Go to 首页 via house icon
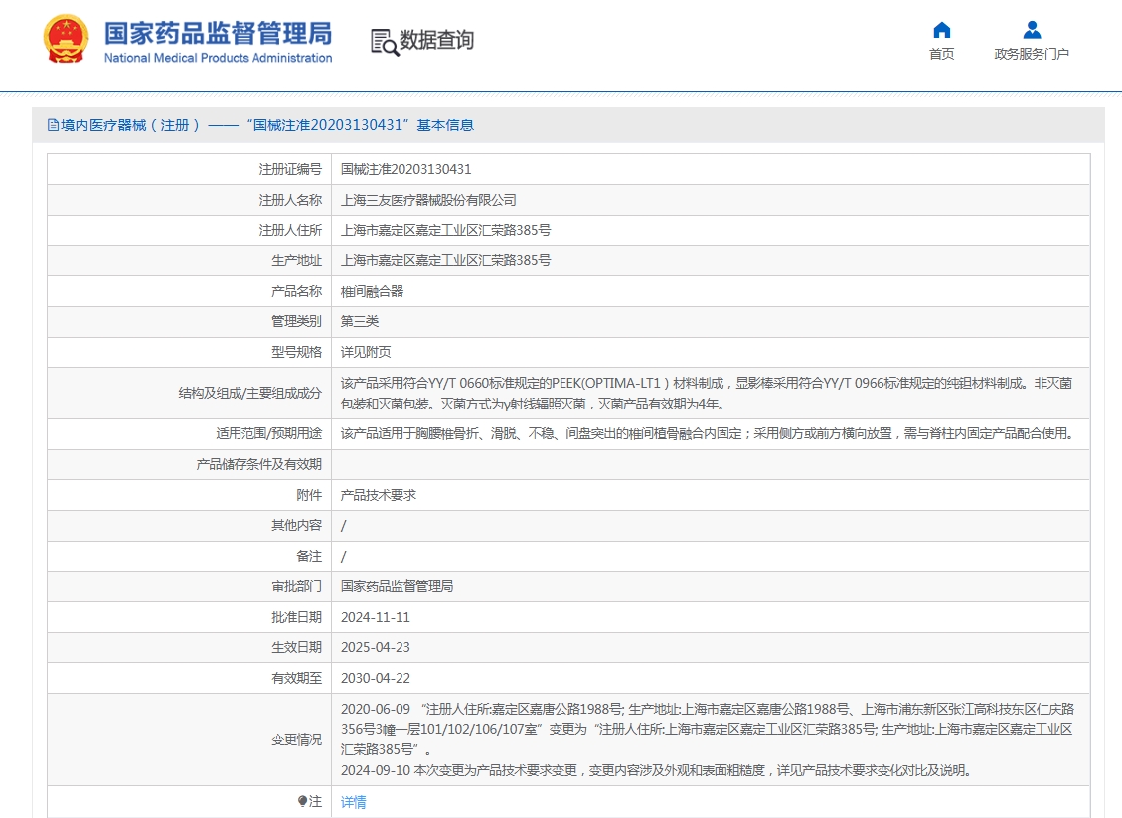The height and width of the screenshot is (818, 1122). tap(942, 30)
